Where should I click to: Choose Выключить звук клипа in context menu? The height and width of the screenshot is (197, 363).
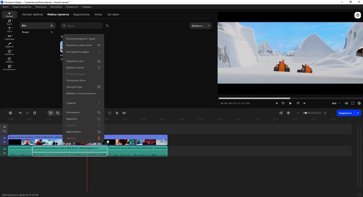pyautogui.click(x=83, y=45)
